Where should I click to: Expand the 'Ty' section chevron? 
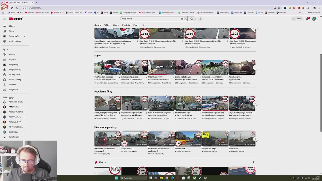tap(7, 50)
